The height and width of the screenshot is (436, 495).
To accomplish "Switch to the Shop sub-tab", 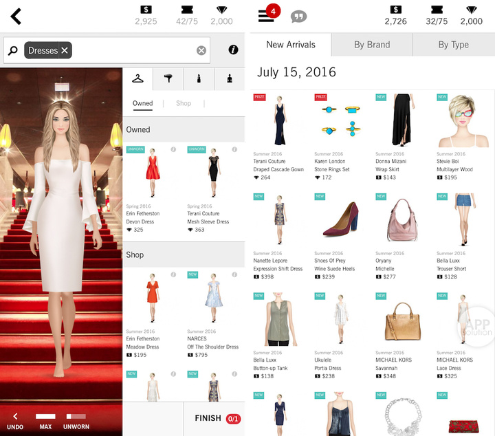I will click(184, 103).
